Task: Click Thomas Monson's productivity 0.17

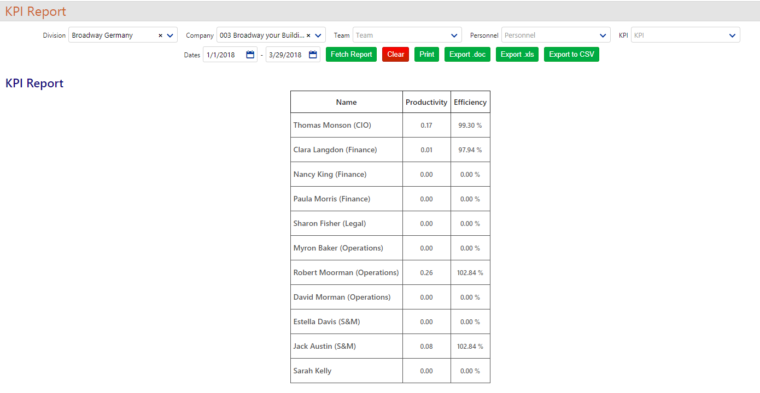Action: point(426,126)
